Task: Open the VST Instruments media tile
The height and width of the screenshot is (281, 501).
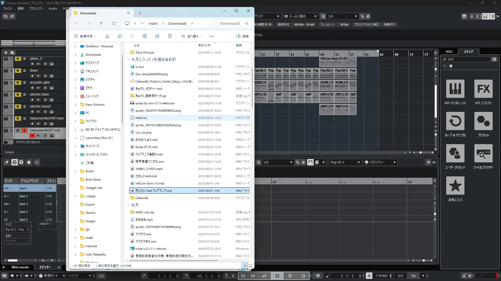Action: tap(455, 89)
